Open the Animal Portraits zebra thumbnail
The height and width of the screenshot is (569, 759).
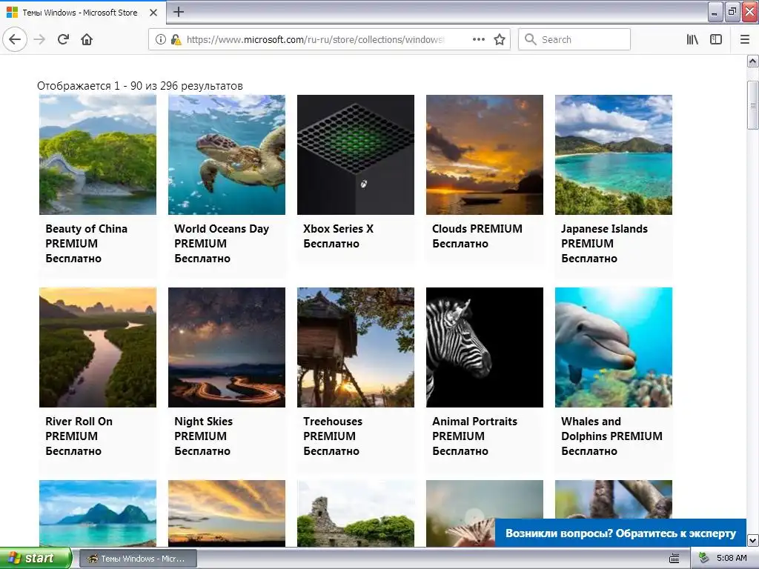tap(485, 347)
